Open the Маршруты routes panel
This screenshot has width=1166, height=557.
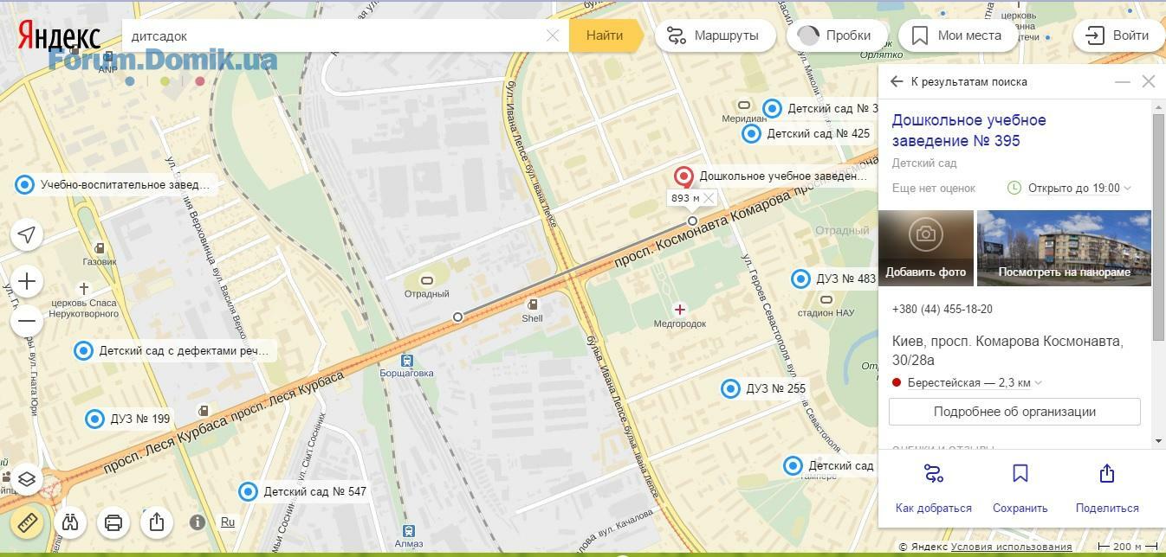715,35
